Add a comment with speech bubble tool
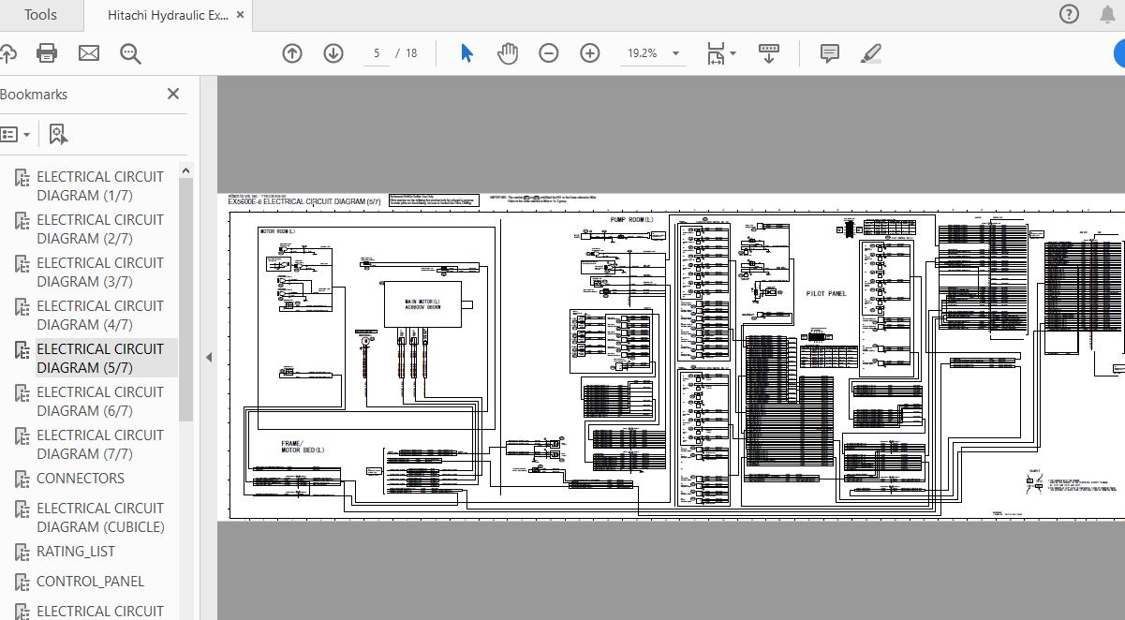The image size is (1125, 620). [829, 53]
